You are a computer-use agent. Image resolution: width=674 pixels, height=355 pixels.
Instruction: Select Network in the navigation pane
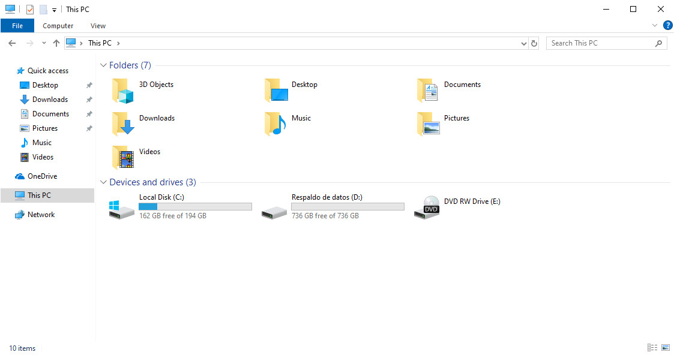(x=41, y=215)
